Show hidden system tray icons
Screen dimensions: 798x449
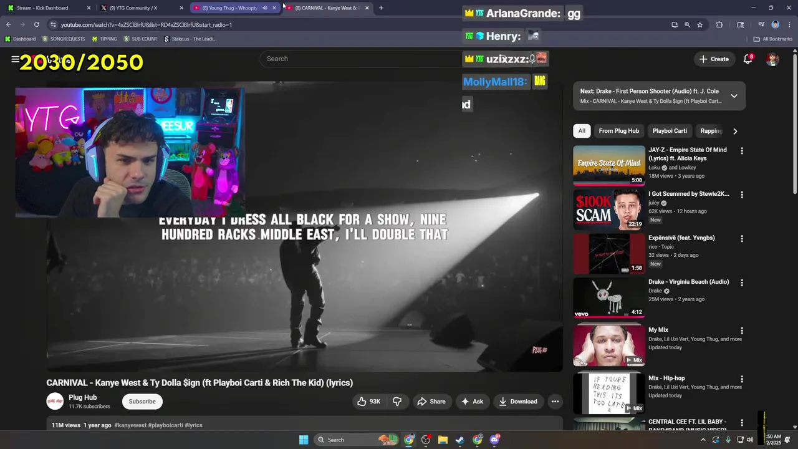(703, 440)
